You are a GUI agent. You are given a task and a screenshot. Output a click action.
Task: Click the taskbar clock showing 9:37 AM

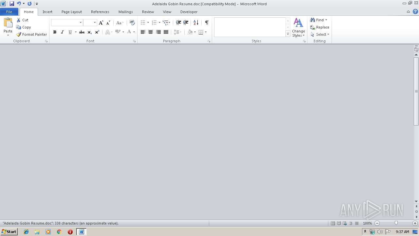pyautogui.click(x=402, y=232)
